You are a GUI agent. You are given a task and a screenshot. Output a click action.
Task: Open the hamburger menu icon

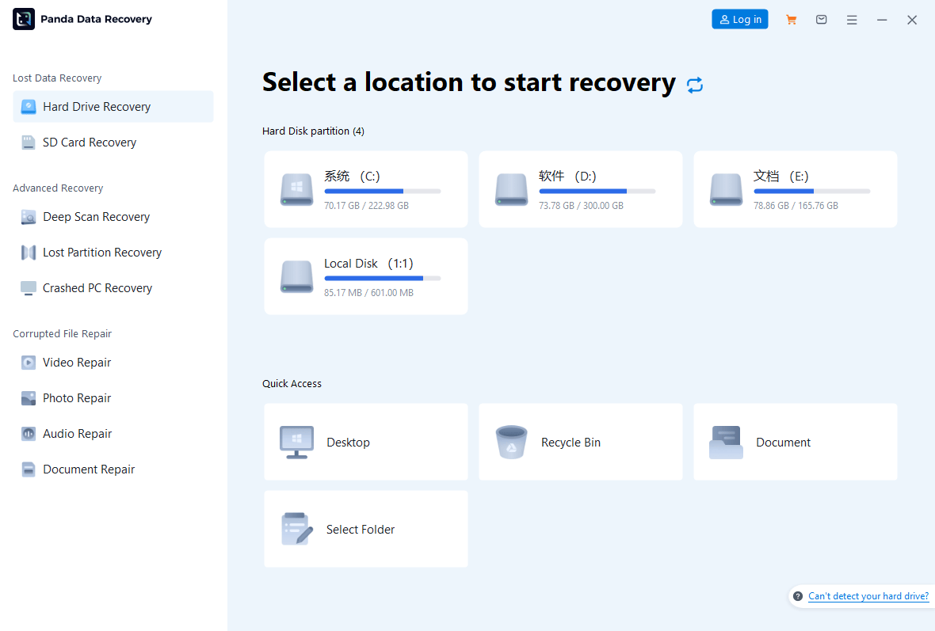pos(852,20)
